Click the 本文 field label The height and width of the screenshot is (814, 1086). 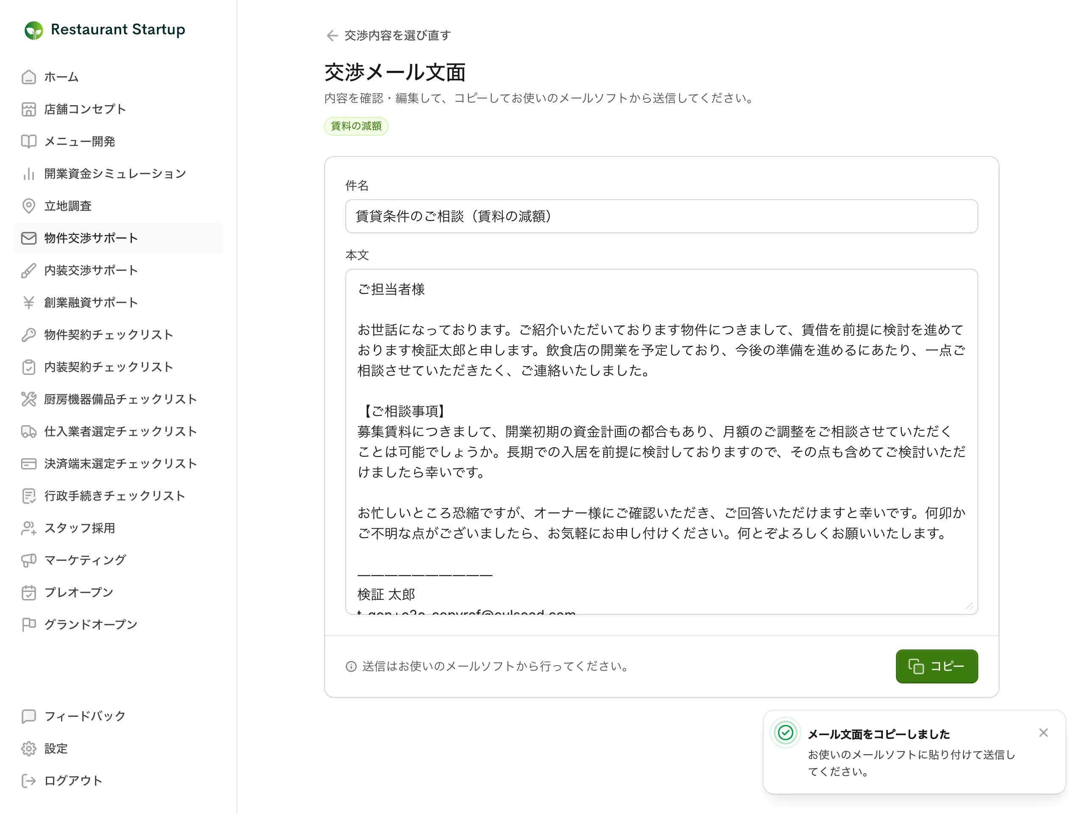coord(357,255)
